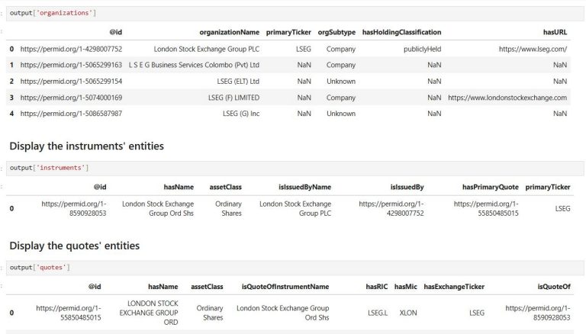Click the hasRIC column header

376,287
